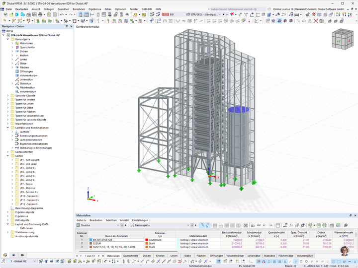358x268 pixels.
Task: Open the 1 - Global XYZ coordinate system dropdown
Action: point(35,262)
